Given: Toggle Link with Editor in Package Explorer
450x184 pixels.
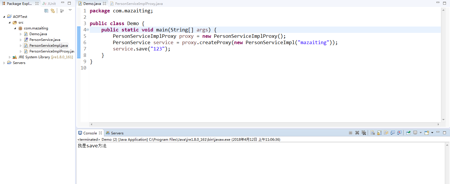Looking at the screenshot, I should (x=53, y=11).
